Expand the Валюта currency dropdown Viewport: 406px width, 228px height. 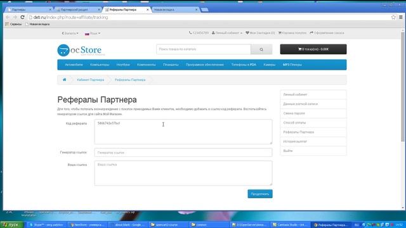[x=70, y=34]
